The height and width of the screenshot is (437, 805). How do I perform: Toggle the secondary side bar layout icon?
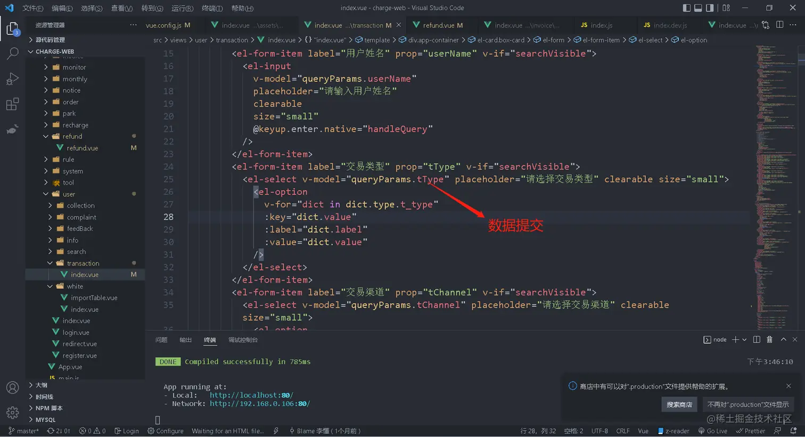(x=710, y=8)
